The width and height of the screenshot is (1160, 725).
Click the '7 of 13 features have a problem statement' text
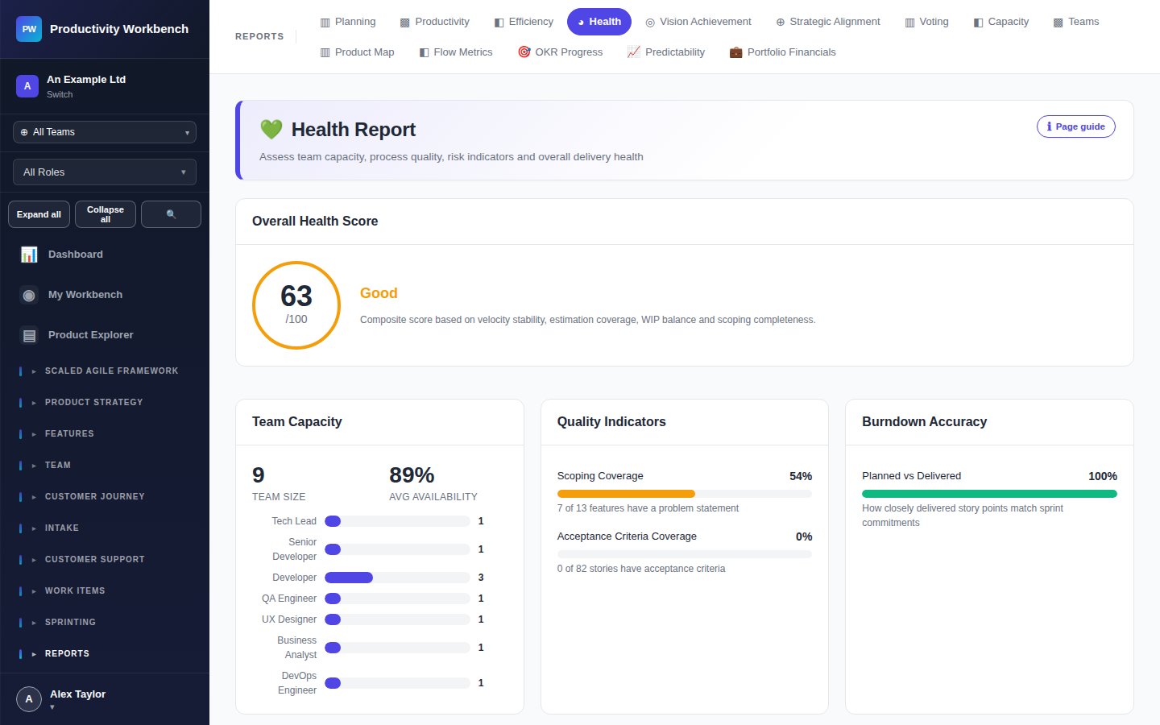[648, 508]
